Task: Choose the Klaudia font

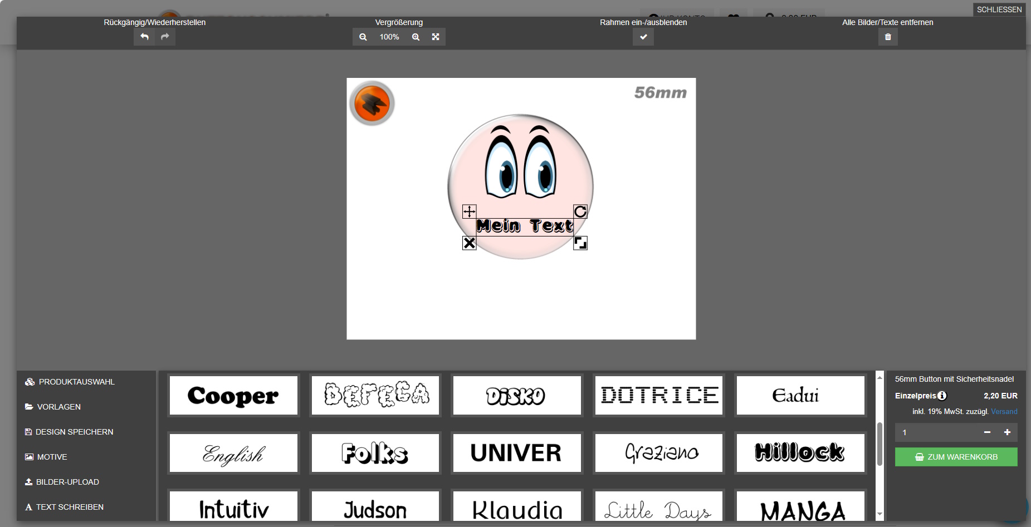Action: tap(517, 506)
